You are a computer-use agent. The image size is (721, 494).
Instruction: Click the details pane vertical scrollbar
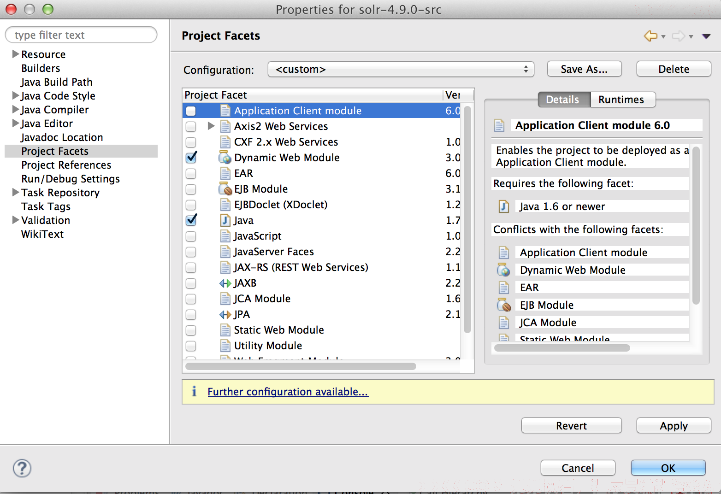pyautogui.click(x=696, y=226)
